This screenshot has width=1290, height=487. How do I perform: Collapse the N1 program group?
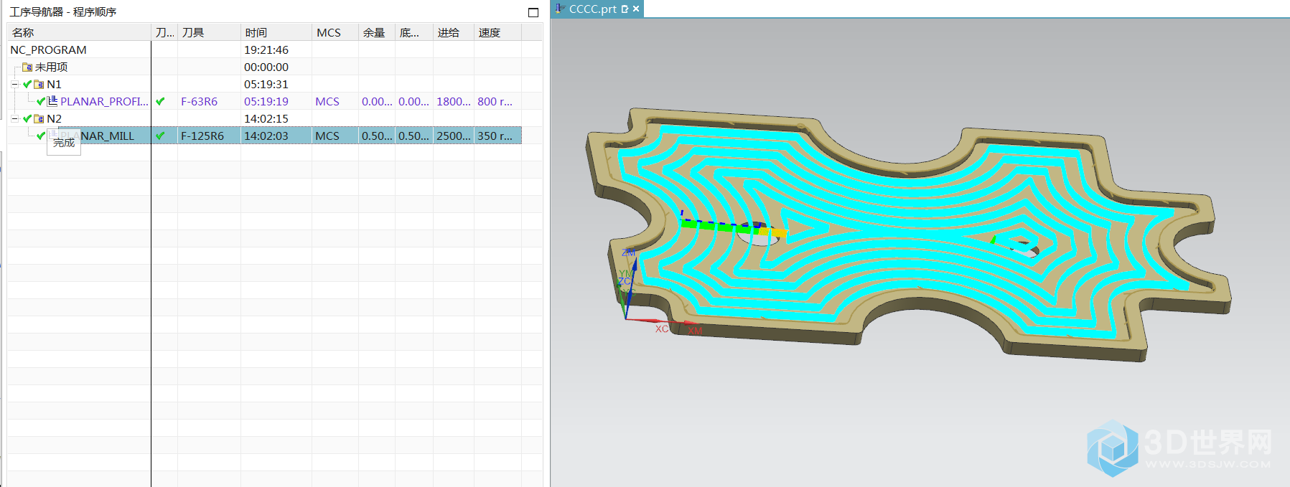(x=14, y=85)
